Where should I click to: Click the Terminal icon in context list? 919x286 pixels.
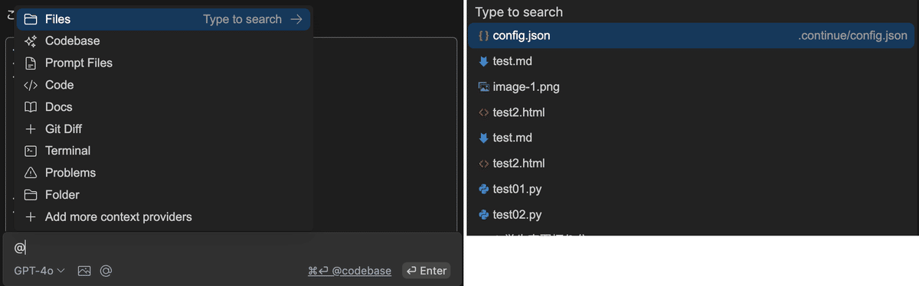[x=31, y=151]
